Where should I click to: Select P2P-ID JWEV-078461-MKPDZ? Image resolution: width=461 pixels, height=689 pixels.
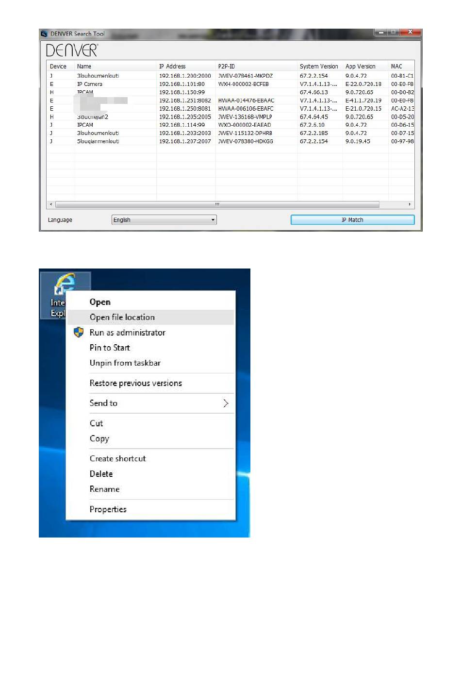[246, 76]
